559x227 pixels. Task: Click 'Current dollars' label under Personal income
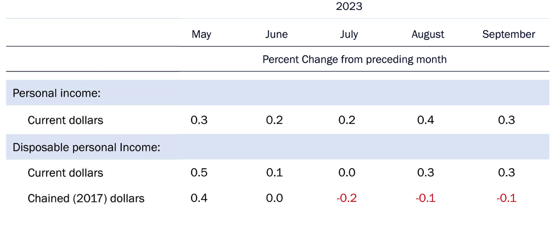click(x=65, y=120)
